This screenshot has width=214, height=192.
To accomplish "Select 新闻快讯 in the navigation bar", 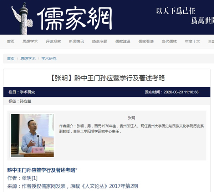I will (x=76, y=41).
